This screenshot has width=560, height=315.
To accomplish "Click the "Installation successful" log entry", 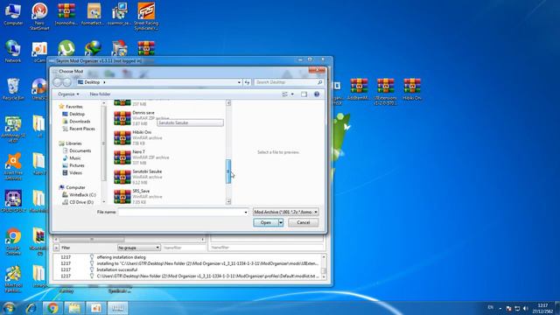I will [x=117, y=269].
